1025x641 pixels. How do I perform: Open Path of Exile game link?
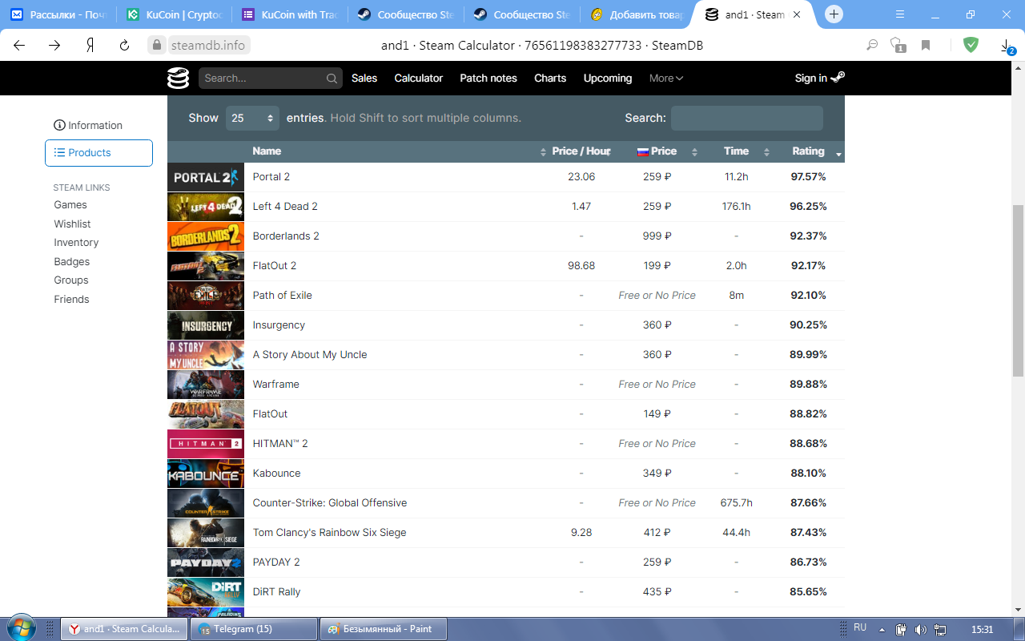(282, 296)
